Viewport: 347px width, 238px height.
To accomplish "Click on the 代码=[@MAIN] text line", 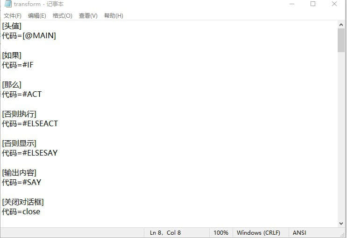I will pyautogui.click(x=29, y=36).
